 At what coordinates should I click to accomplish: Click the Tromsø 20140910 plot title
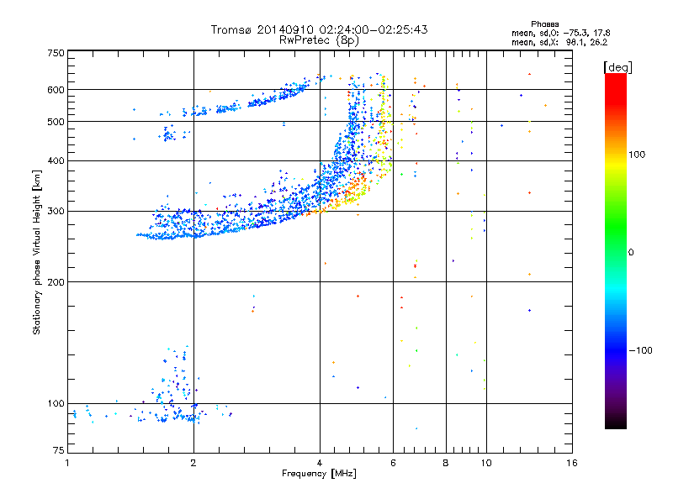coord(319,29)
